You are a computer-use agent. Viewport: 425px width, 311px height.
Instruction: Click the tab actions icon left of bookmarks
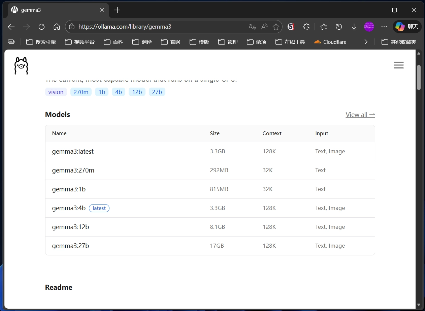tap(11, 42)
